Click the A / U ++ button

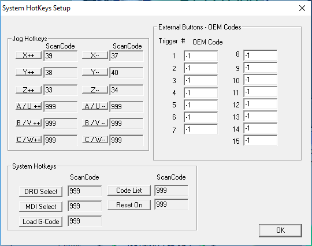[x=29, y=106]
